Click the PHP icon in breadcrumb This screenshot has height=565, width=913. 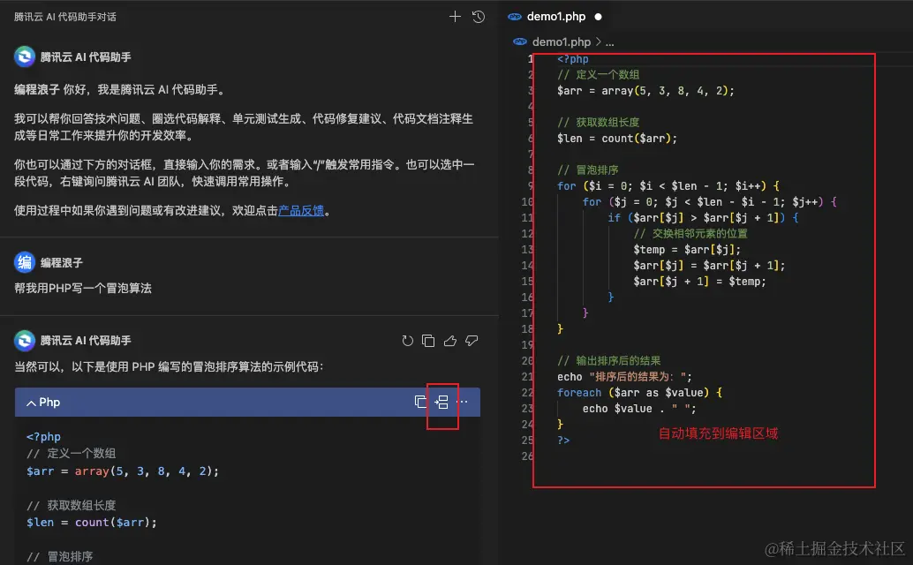pyautogui.click(x=520, y=41)
